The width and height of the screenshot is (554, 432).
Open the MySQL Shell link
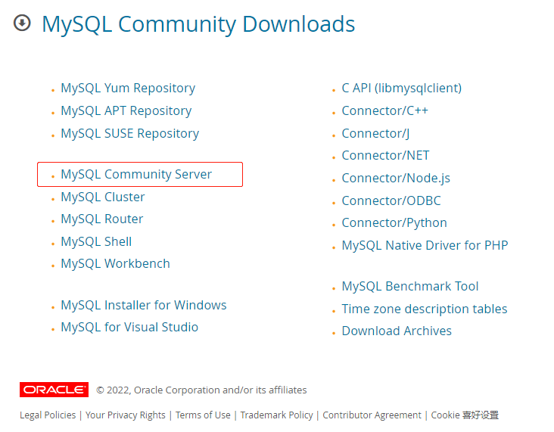click(x=96, y=241)
